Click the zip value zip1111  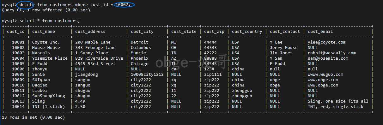pyautogui.click(x=213, y=74)
